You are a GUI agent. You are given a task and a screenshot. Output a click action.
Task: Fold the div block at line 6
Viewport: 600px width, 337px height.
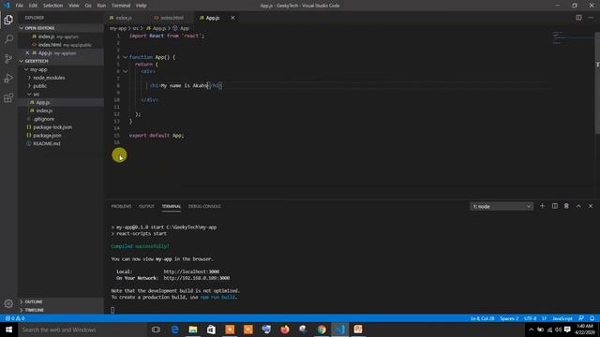click(x=125, y=71)
